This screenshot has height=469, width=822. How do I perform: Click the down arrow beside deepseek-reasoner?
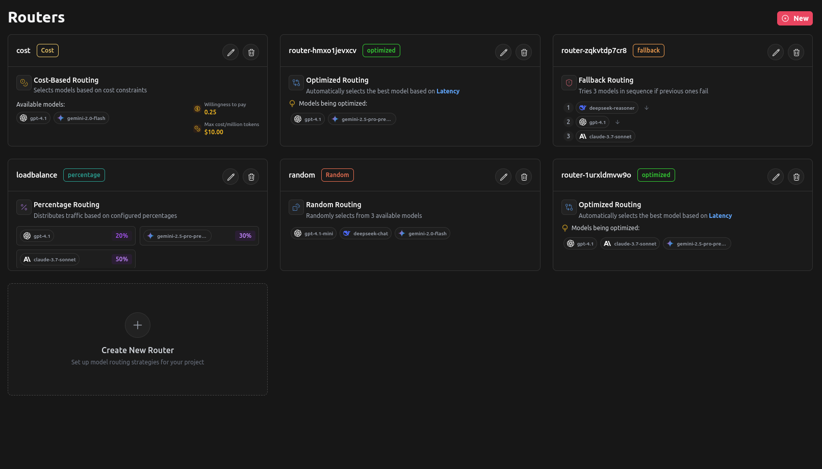[647, 108]
